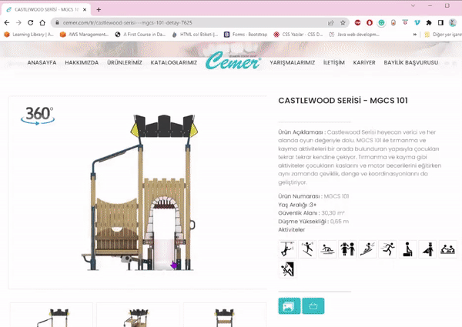Select the role-play caped figure icon
The image size is (462, 327).
click(x=427, y=249)
